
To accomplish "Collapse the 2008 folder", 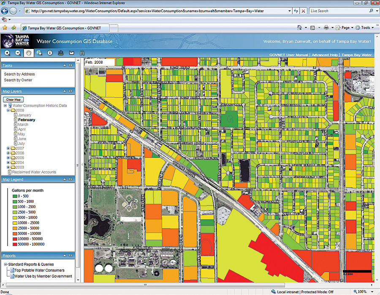I will [8, 110].
